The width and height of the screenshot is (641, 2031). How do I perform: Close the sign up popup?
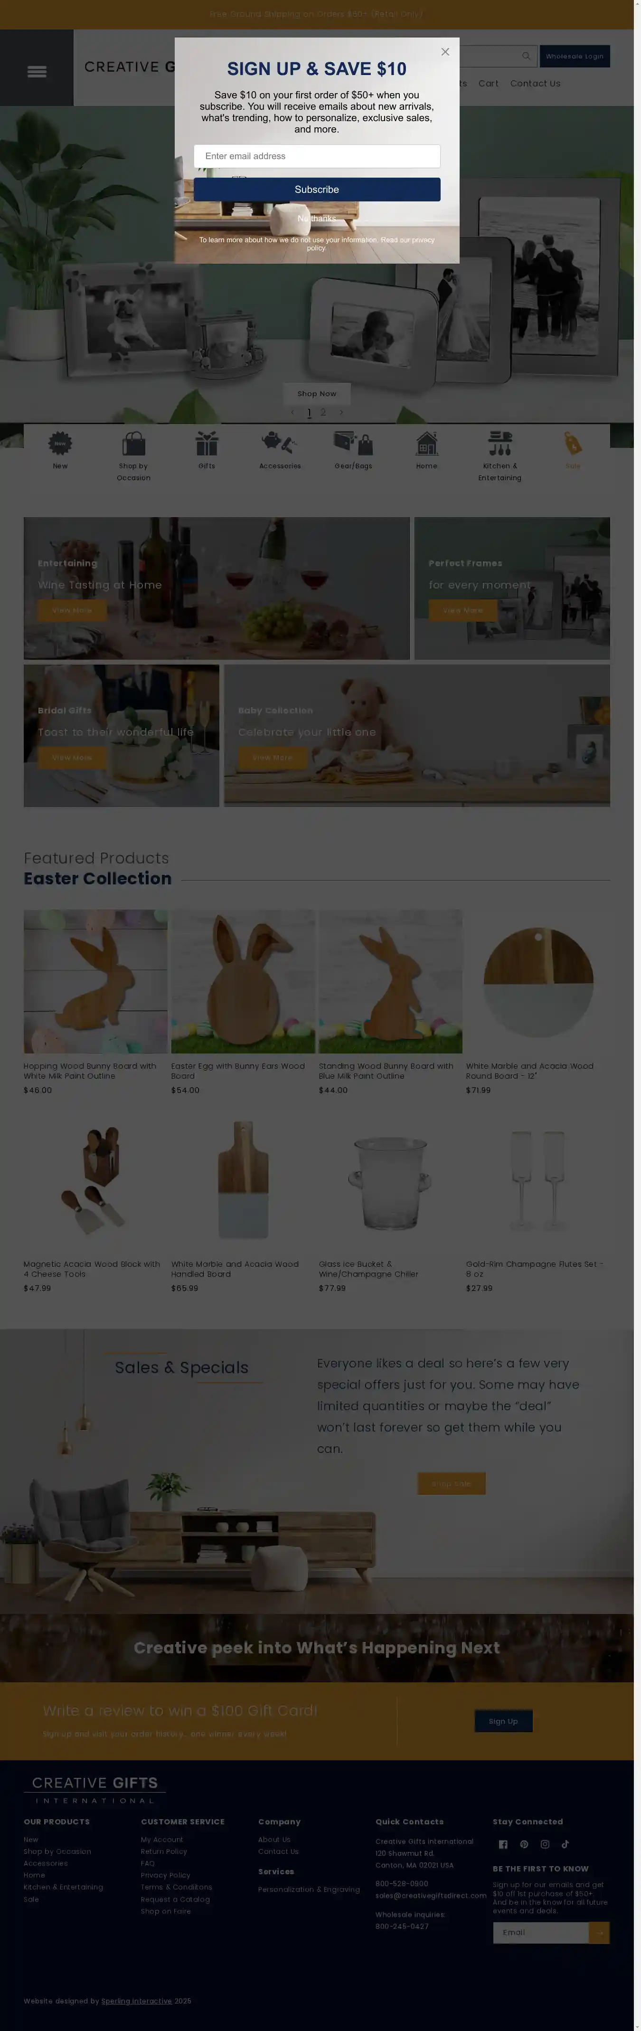tap(445, 52)
